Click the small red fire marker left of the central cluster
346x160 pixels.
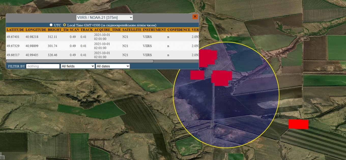point(197,75)
